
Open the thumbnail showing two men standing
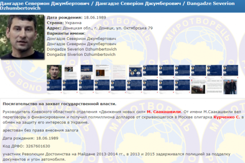[x=231, y=87]
